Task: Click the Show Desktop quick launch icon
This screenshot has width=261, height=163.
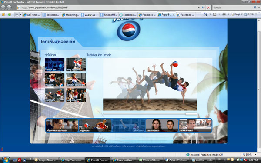Action: click(15, 160)
